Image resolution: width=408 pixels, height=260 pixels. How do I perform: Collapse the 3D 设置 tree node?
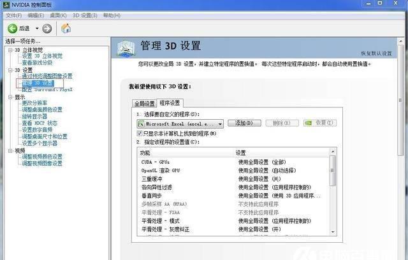10,70
